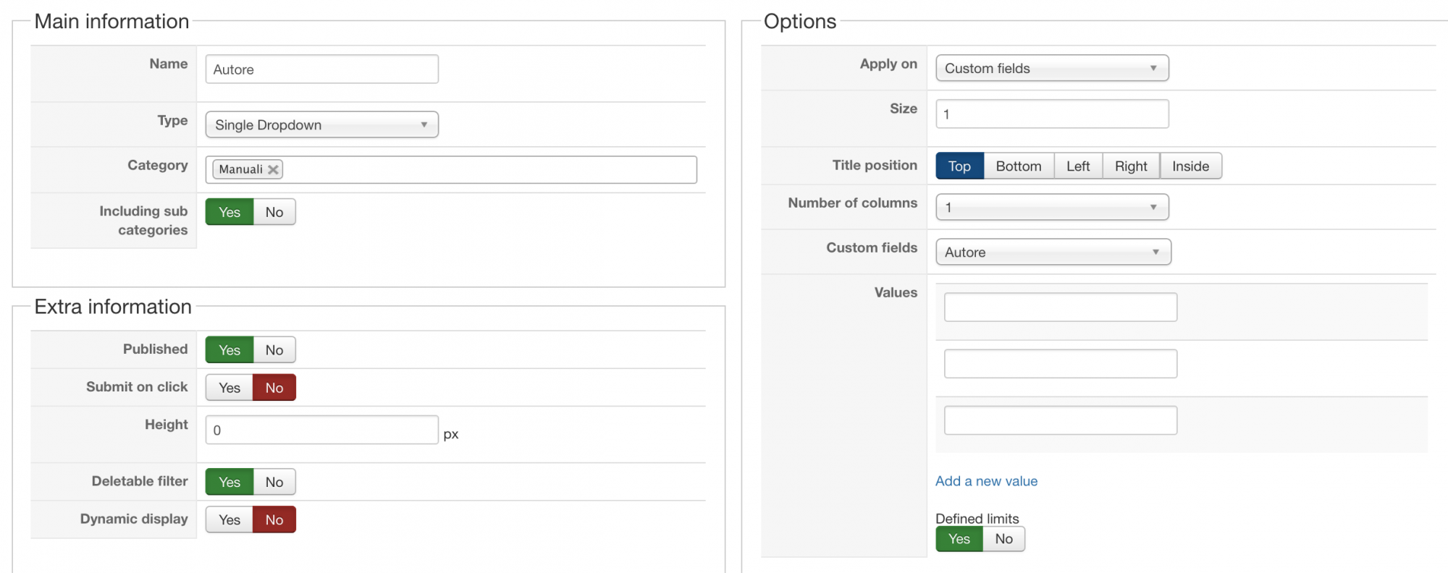Remove the Manuali category tag

point(273,169)
